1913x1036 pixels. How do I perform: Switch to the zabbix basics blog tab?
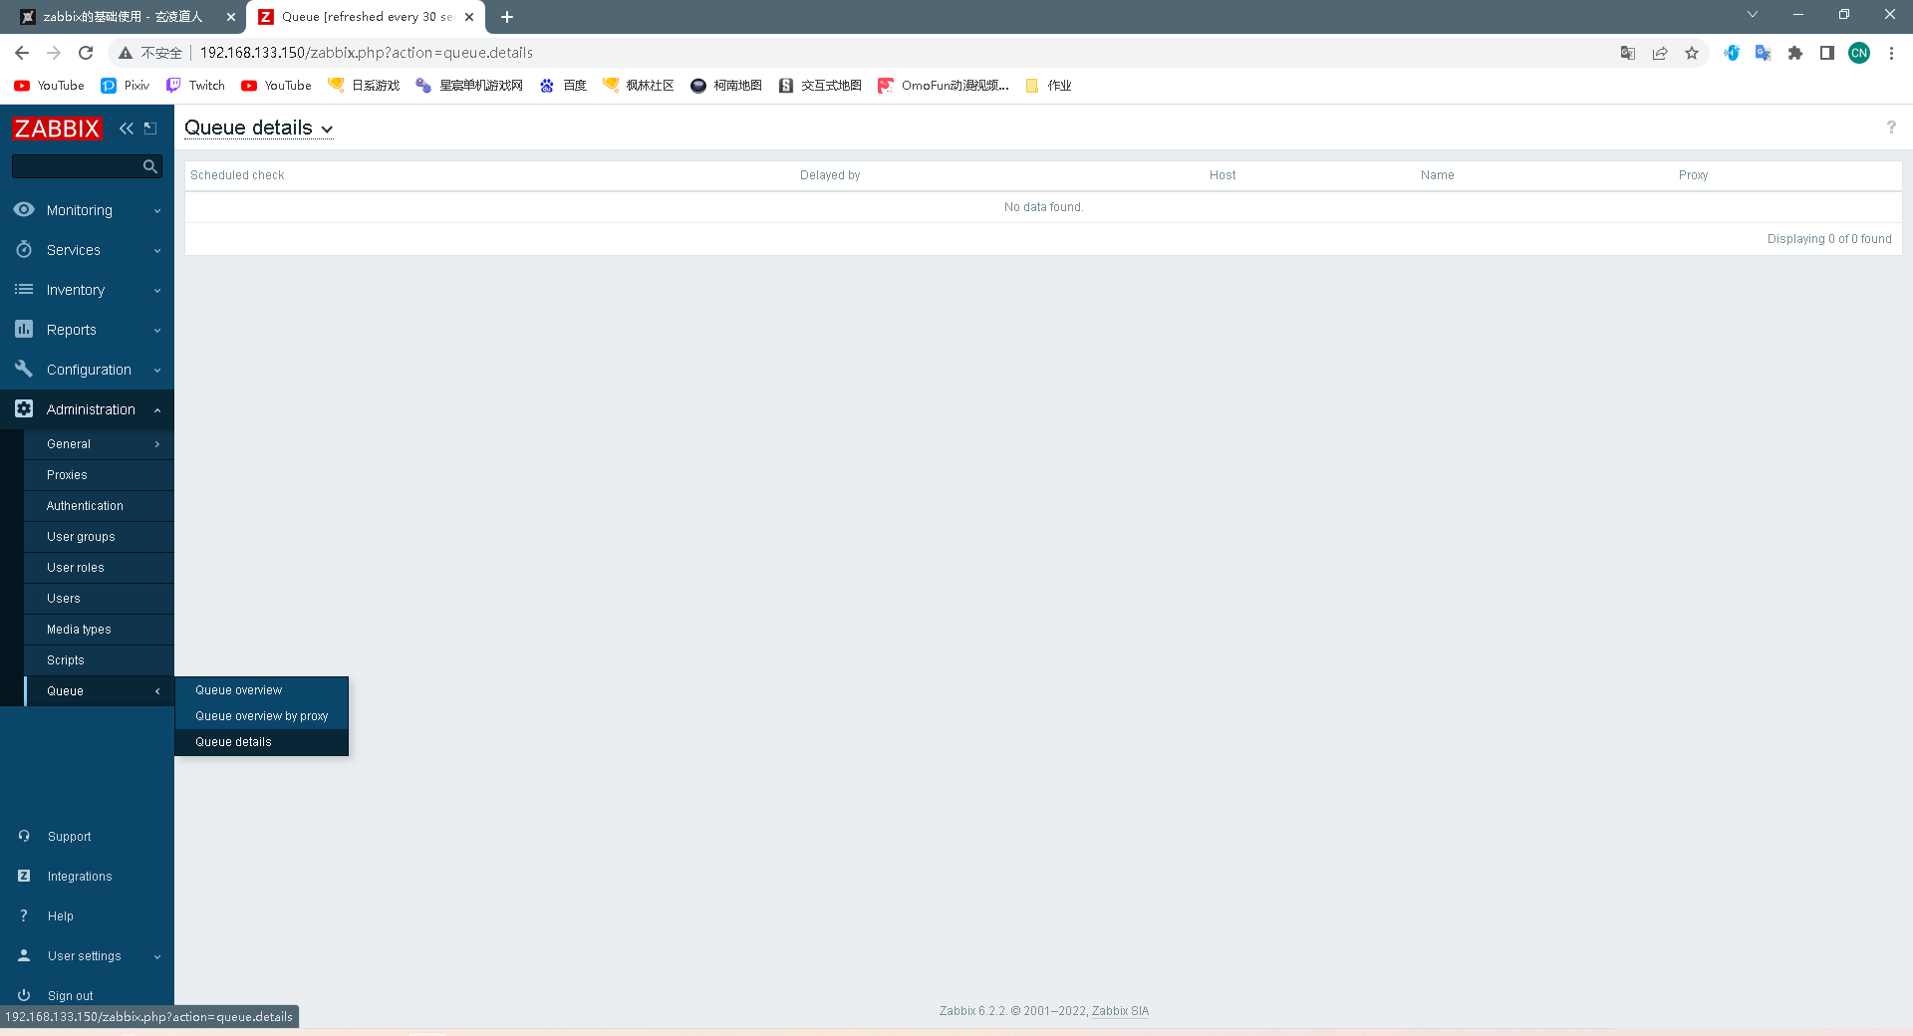pyautogui.click(x=123, y=17)
